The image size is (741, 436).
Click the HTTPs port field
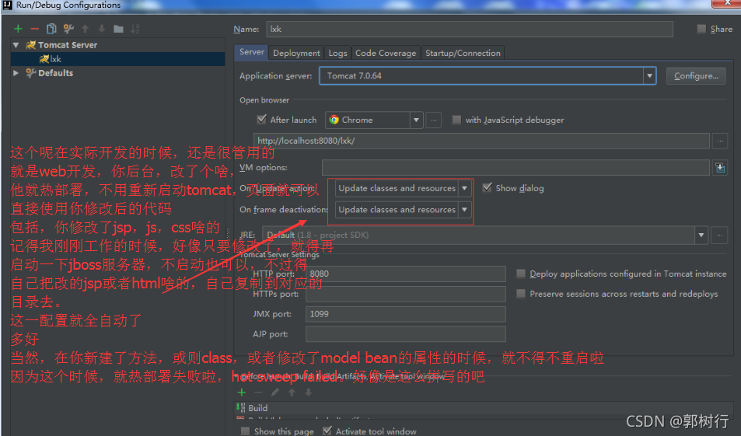(x=405, y=294)
